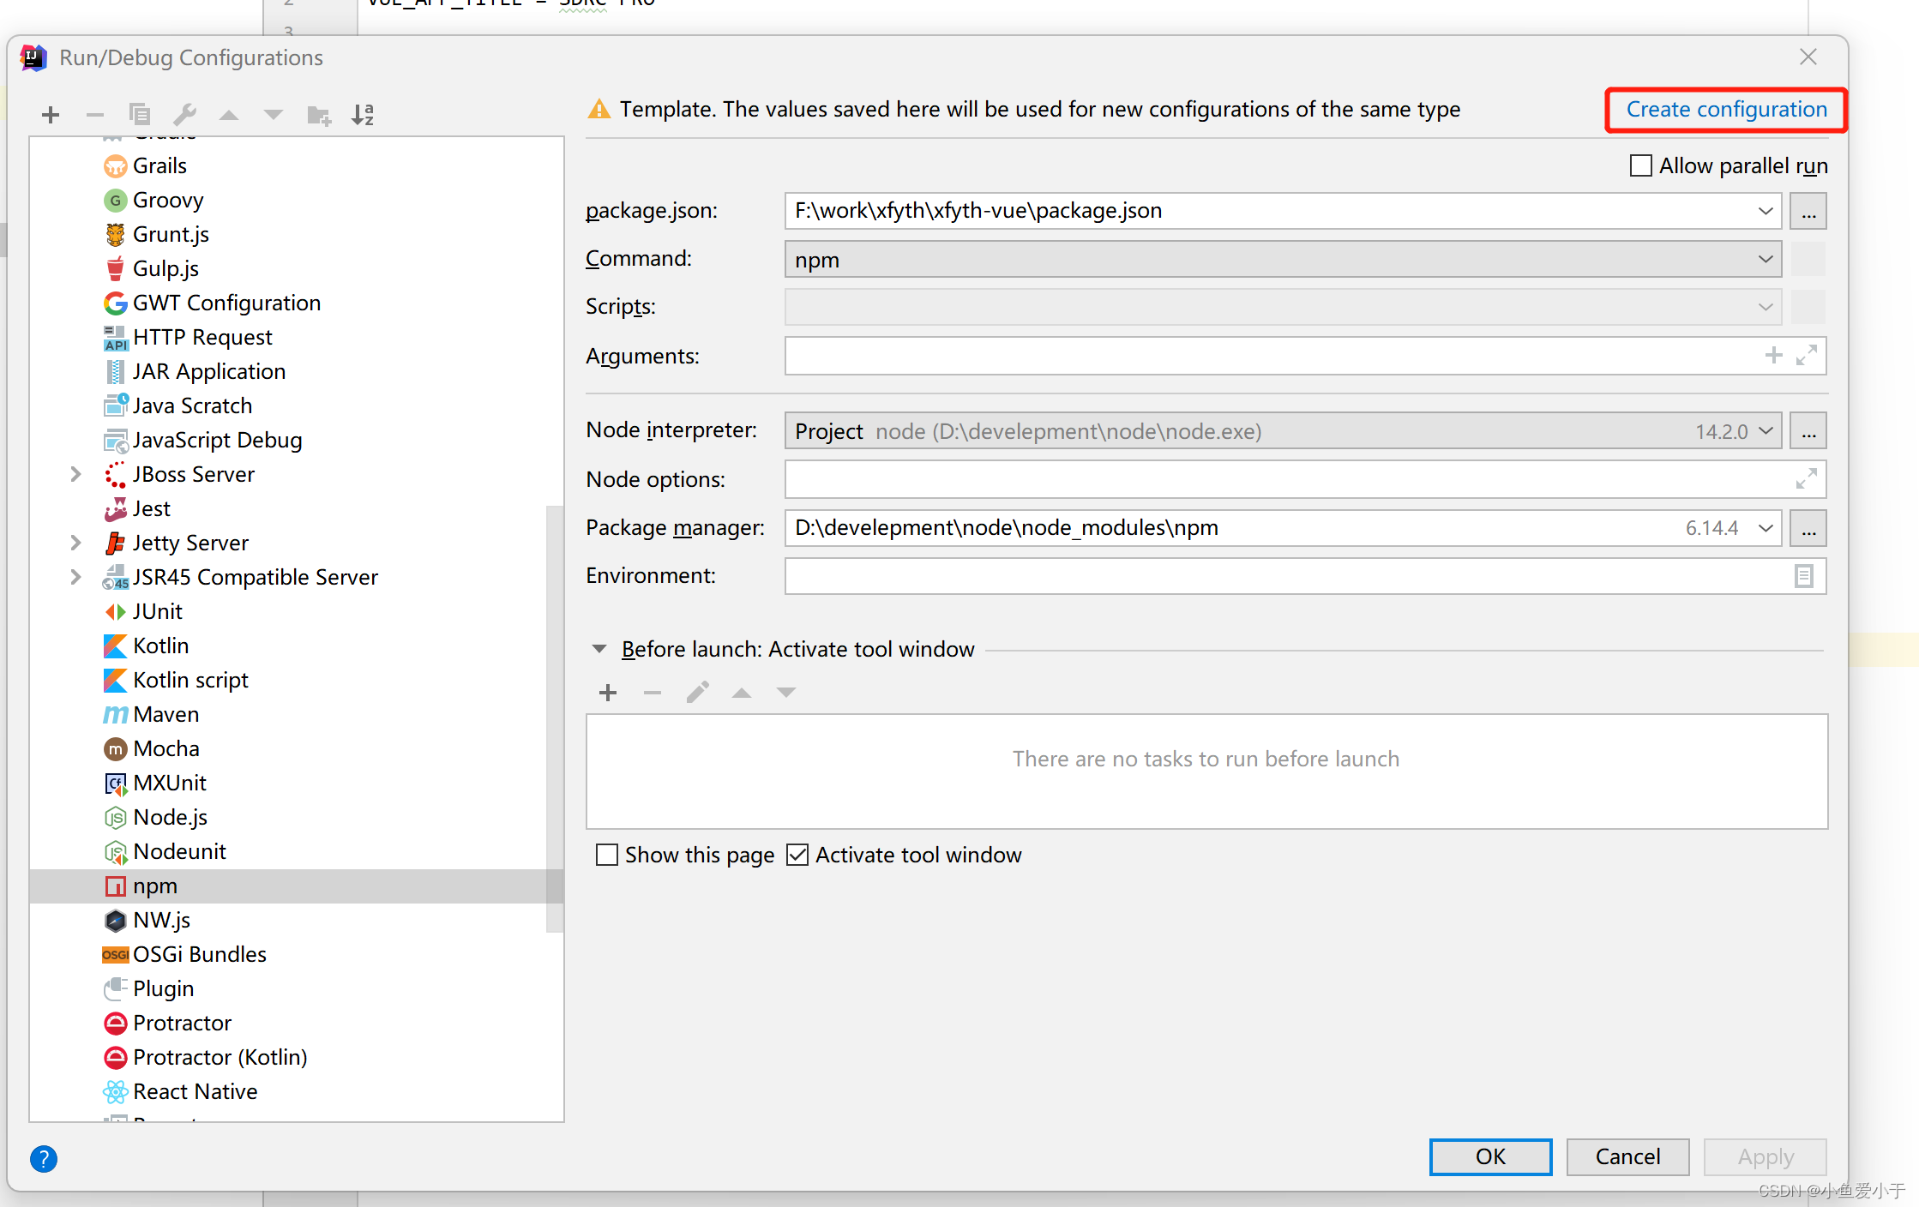Click the copy configuration icon
Image resolution: width=1919 pixels, height=1207 pixels.
click(140, 114)
